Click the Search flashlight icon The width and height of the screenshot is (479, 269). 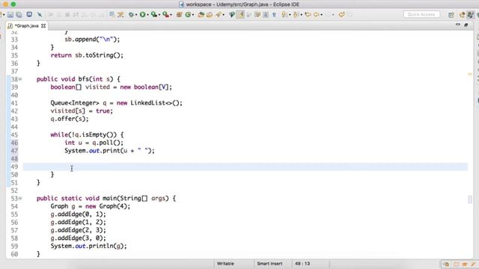pos(219,15)
